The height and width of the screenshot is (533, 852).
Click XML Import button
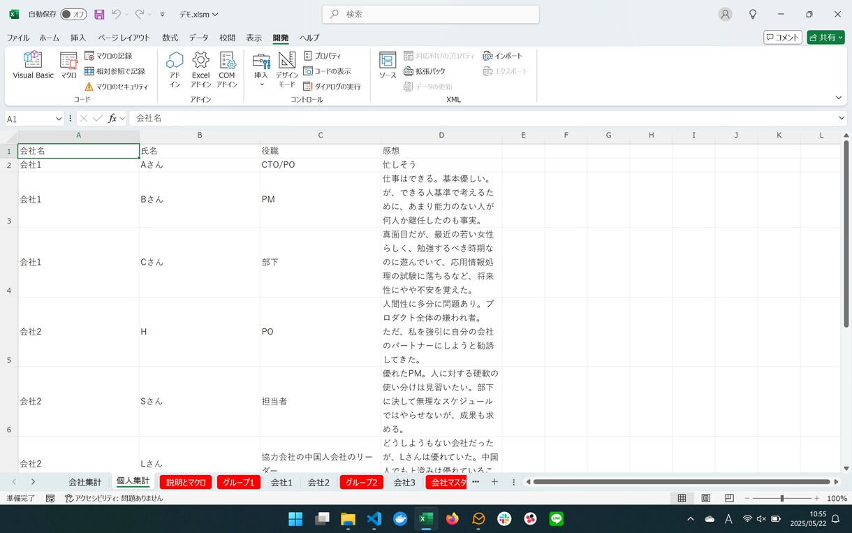coord(503,56)
